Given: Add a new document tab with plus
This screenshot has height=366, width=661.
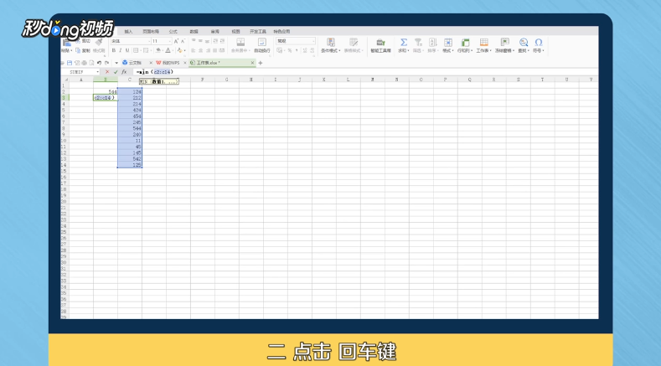Looking at the screenshot, I should click(x=260, y=63).
